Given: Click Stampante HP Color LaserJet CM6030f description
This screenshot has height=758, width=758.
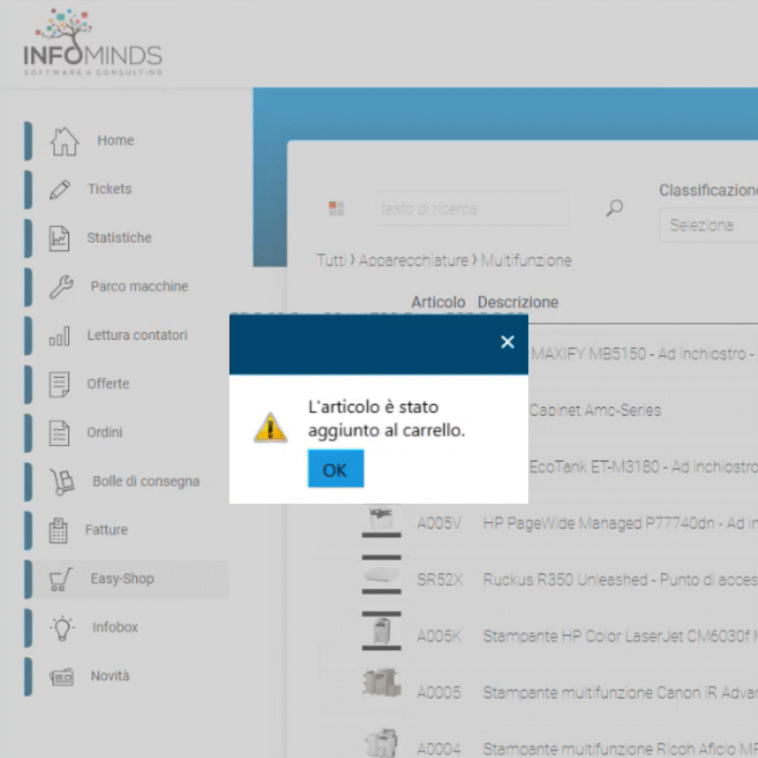Looking at the screenshot, I should coord(620,636).
